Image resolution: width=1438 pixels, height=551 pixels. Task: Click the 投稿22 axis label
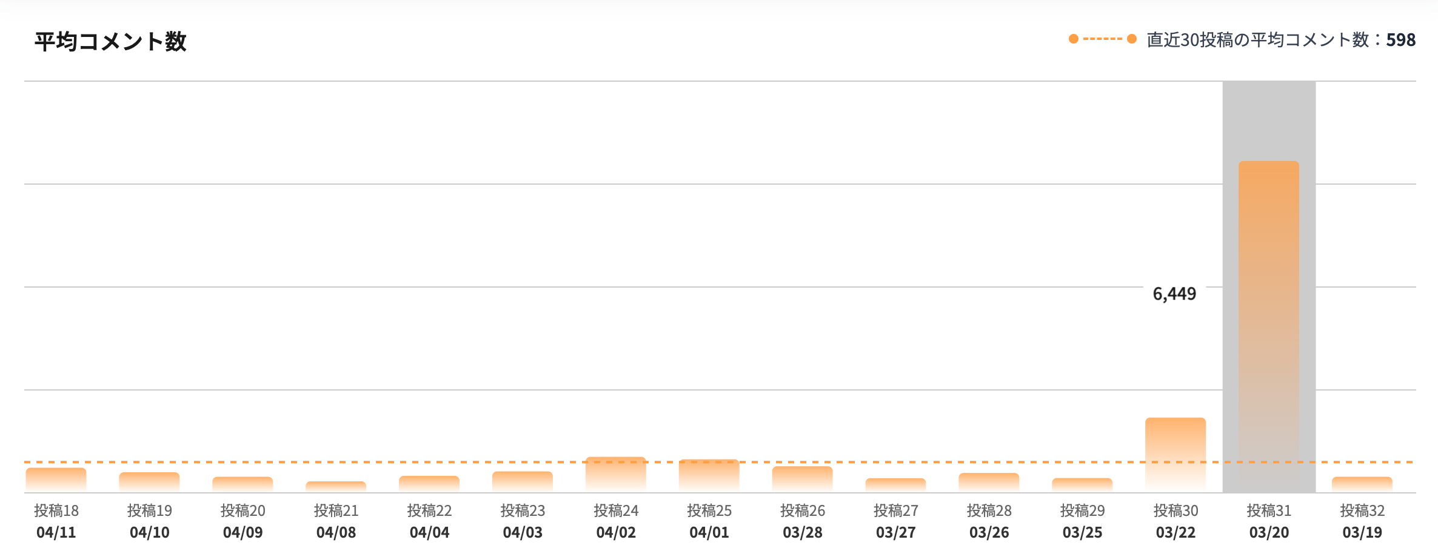click(430, 511)
